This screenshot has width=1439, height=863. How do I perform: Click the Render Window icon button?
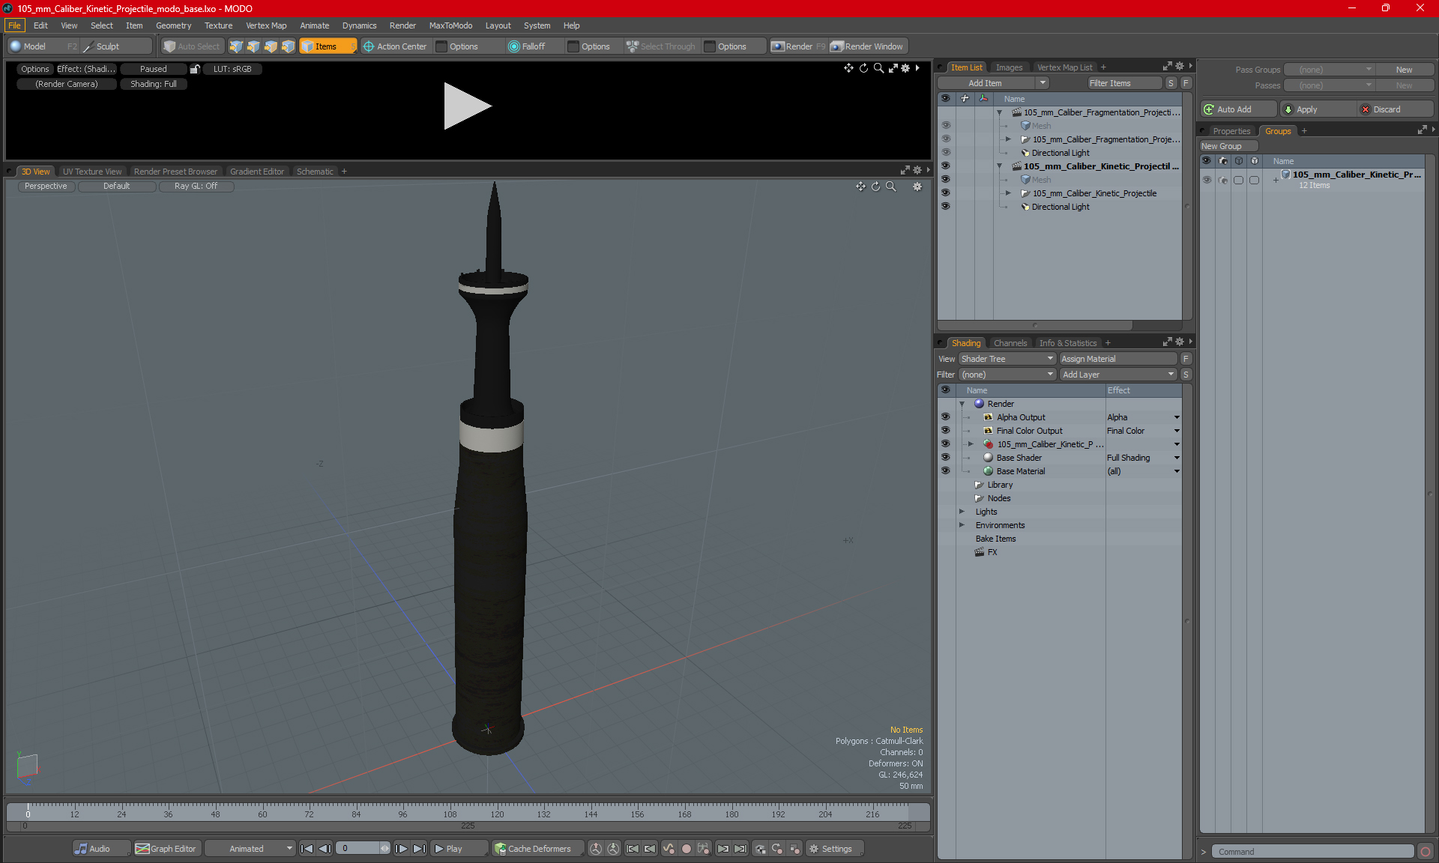tap(837, 46)
